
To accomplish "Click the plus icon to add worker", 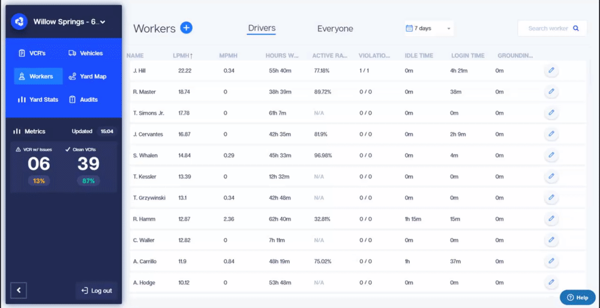I will pyautogui.click(x=187, y=28).
